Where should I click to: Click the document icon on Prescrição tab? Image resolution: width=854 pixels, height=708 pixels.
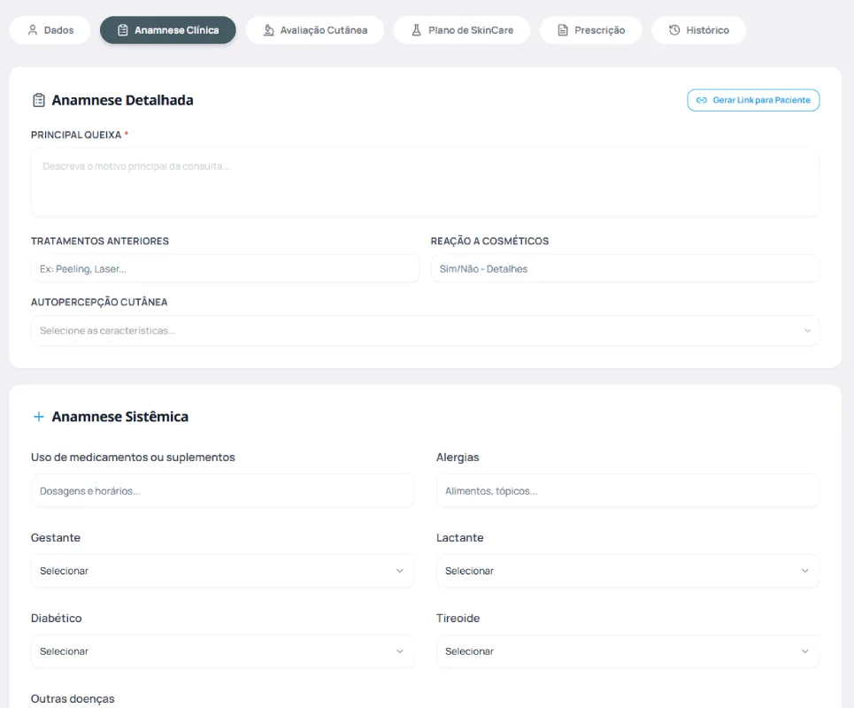click(562, 30)
